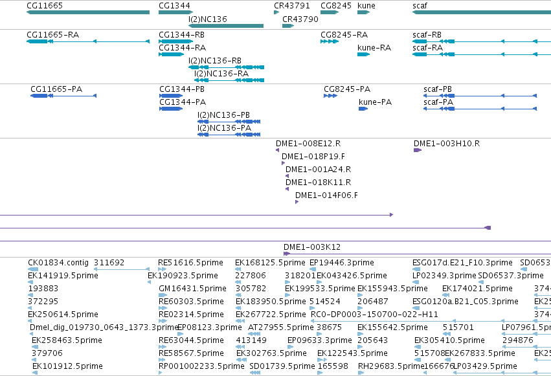Click the scaf-PA protein label
Image resolution: width=551 pixels, height=376 pixels.
(438, 102)
